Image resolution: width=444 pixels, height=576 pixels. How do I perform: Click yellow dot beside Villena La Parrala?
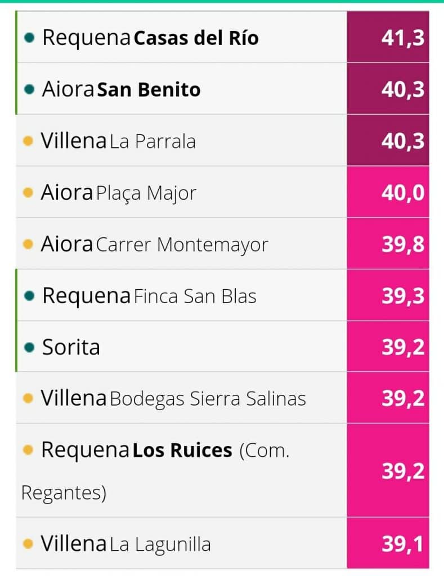pos(28,141)
